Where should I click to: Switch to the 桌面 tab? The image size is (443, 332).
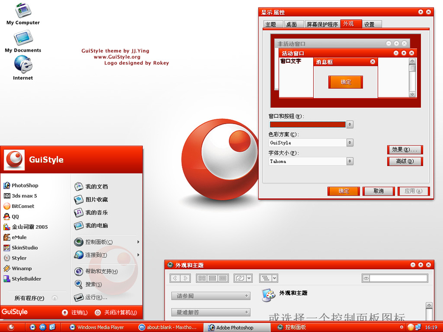pyautogui.click(x=293, y=25)
